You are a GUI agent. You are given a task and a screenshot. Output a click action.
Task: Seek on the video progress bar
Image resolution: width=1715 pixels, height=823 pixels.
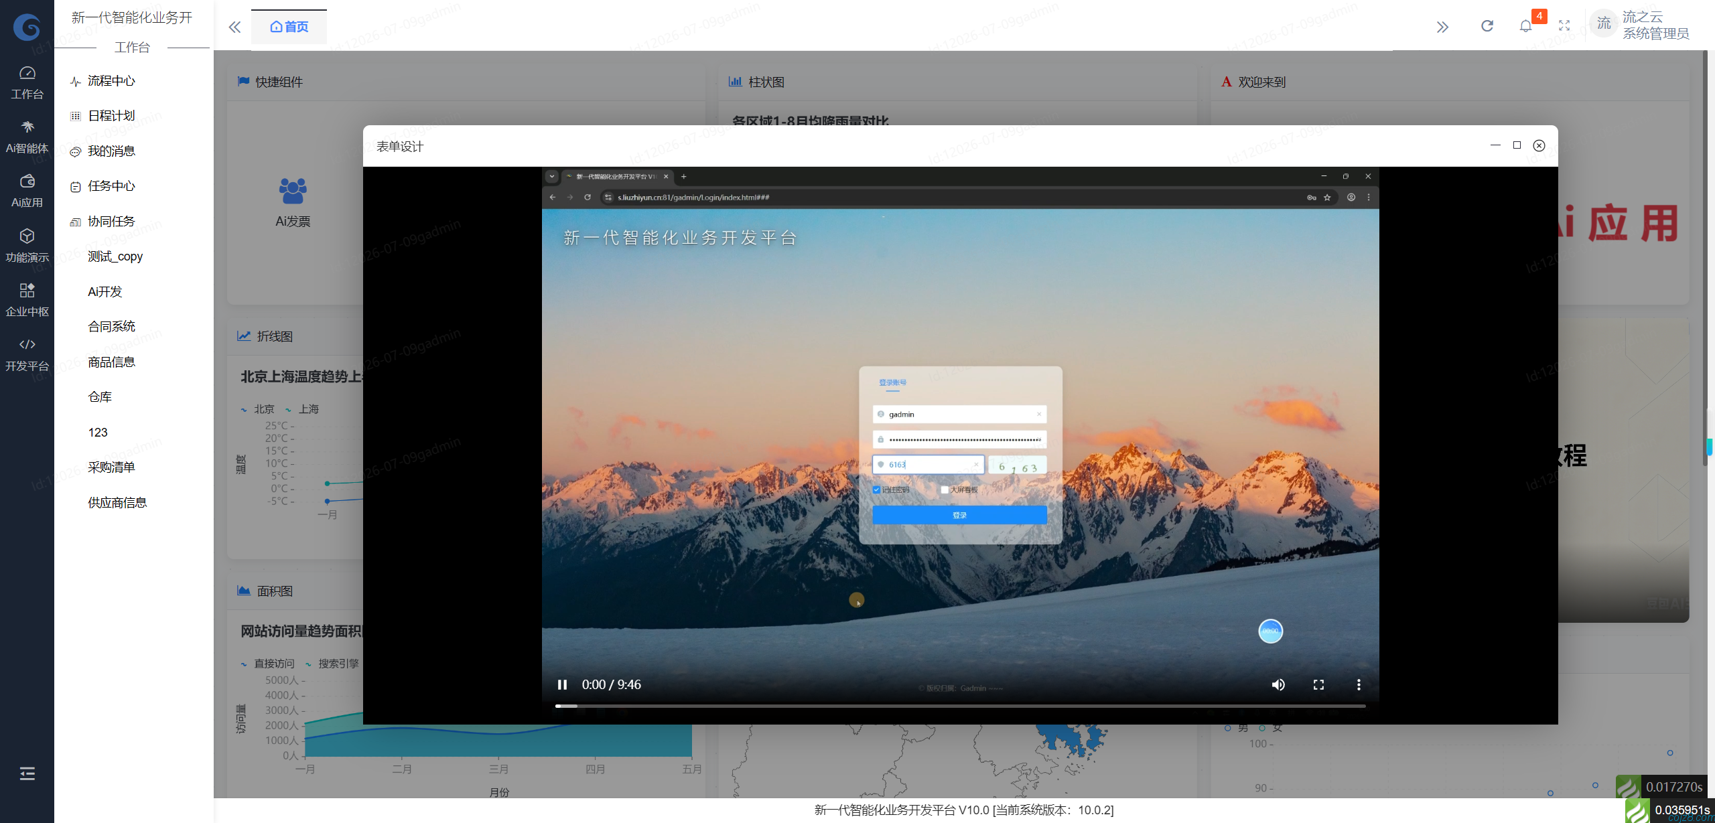coord(960,706)
